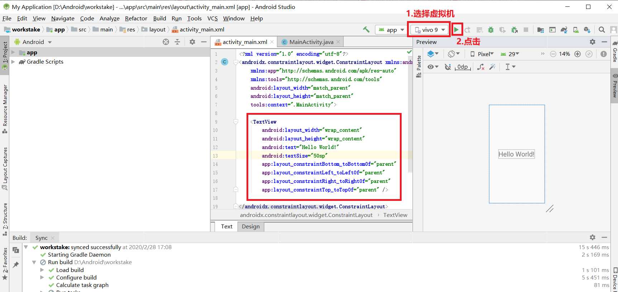This screenshot has height=292, width=618.
Task: Open the app run configuration dropdown
Action: coord(391,30)
